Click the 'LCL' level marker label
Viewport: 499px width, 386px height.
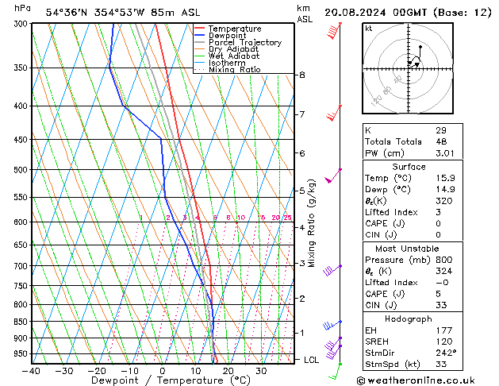(311, 360)
